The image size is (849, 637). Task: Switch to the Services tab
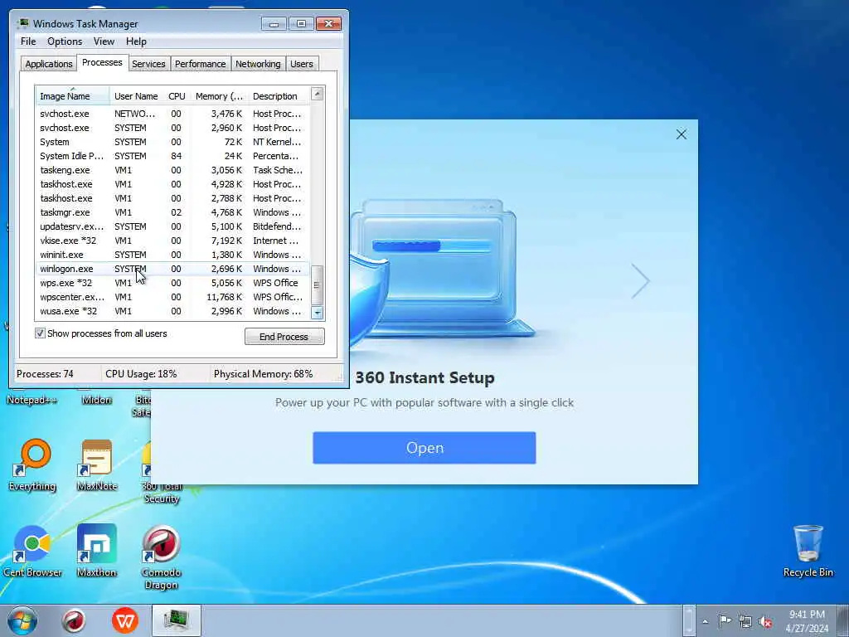pos(148,64)
